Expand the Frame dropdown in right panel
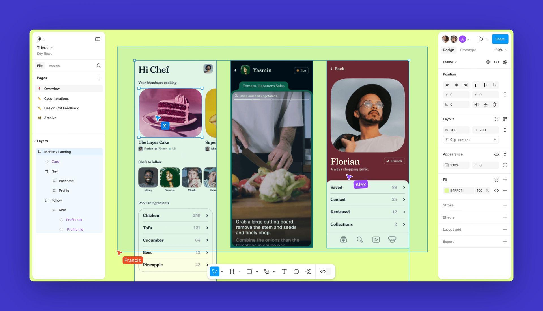 449,62
